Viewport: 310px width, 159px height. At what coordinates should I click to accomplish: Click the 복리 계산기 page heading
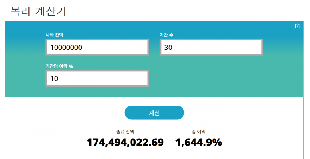[38, 11]
